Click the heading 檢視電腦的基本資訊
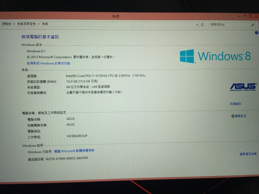 [40, 37]
